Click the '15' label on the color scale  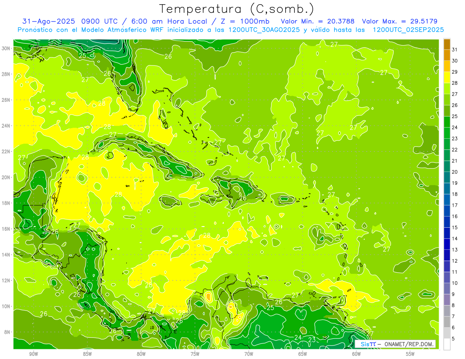coord(455,228)
